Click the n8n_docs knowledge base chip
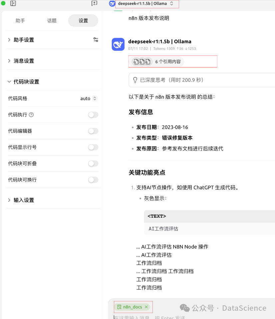This screenshot has height=319, width=275. [x=132, y=307]
